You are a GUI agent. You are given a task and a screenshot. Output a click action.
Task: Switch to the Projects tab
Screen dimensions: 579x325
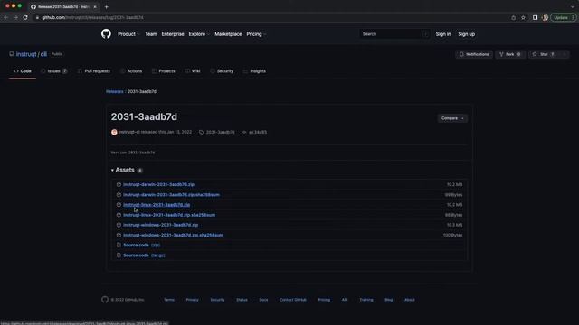[164, 70]
